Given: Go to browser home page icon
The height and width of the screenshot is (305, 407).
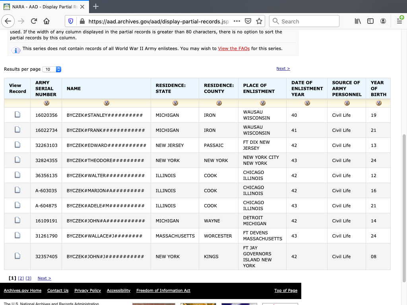Looking at the screenshot, I should pos(47,21).
